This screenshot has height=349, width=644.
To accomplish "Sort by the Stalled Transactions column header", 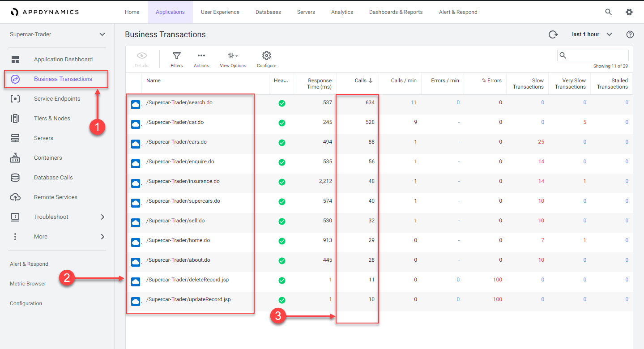I will 612,84.
